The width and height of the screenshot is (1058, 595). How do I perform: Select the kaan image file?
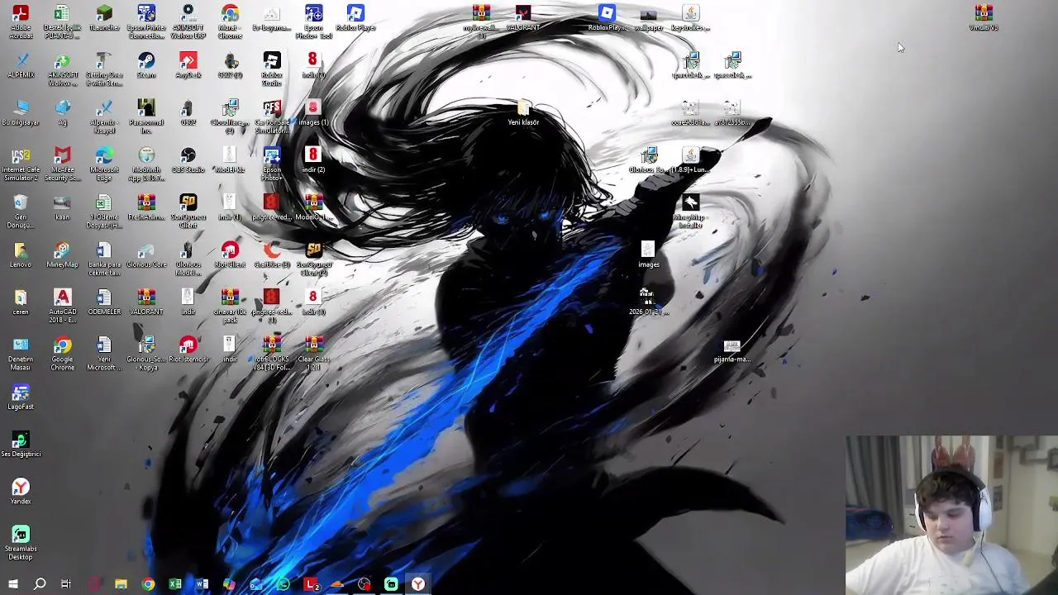coord(62,207)
